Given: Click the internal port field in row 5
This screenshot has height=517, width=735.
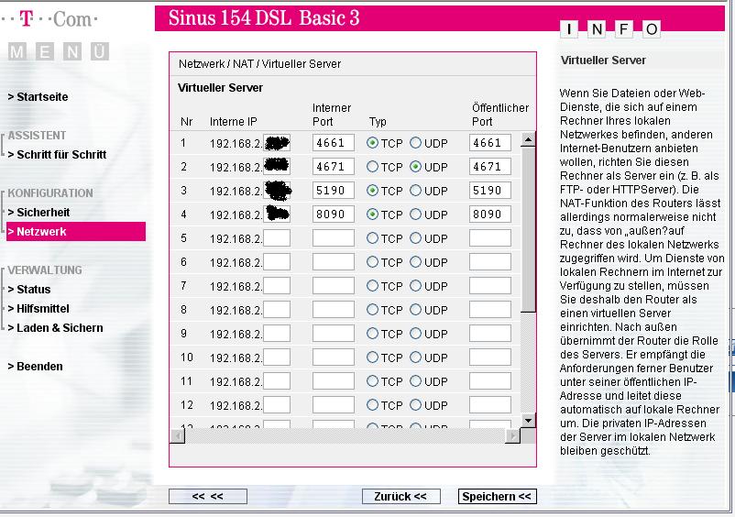Looking at the screenshot, I should [x=334, y=238].
